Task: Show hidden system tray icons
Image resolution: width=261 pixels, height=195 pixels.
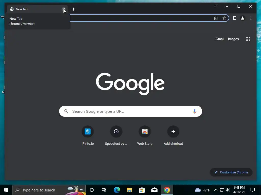Action: coord(216,190)
